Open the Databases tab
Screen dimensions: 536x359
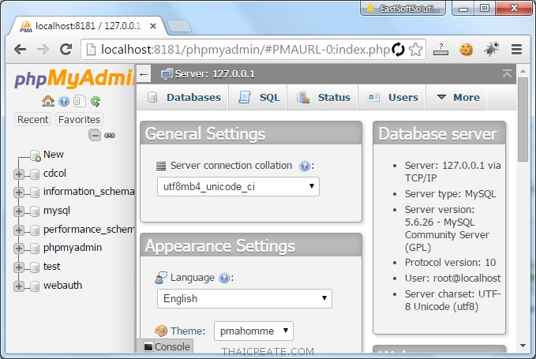click(x=182, y=98)
